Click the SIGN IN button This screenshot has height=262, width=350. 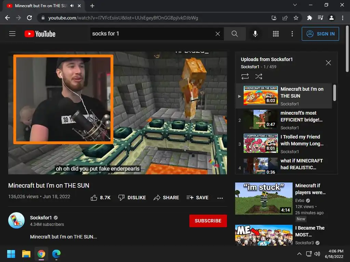320,34
